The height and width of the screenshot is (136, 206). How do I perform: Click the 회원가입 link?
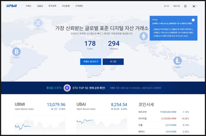tap(176, 6)
